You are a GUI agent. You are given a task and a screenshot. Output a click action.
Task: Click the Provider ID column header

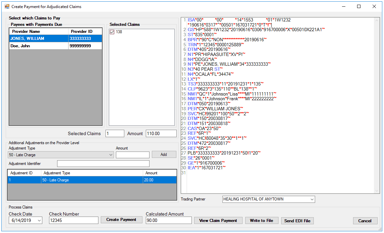tap(85, 31)
